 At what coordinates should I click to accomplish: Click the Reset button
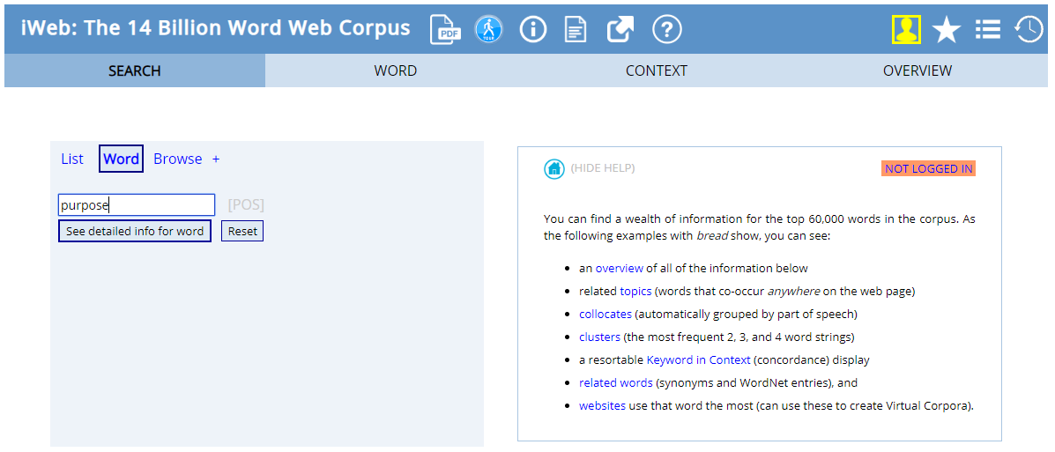pos(242,231)
